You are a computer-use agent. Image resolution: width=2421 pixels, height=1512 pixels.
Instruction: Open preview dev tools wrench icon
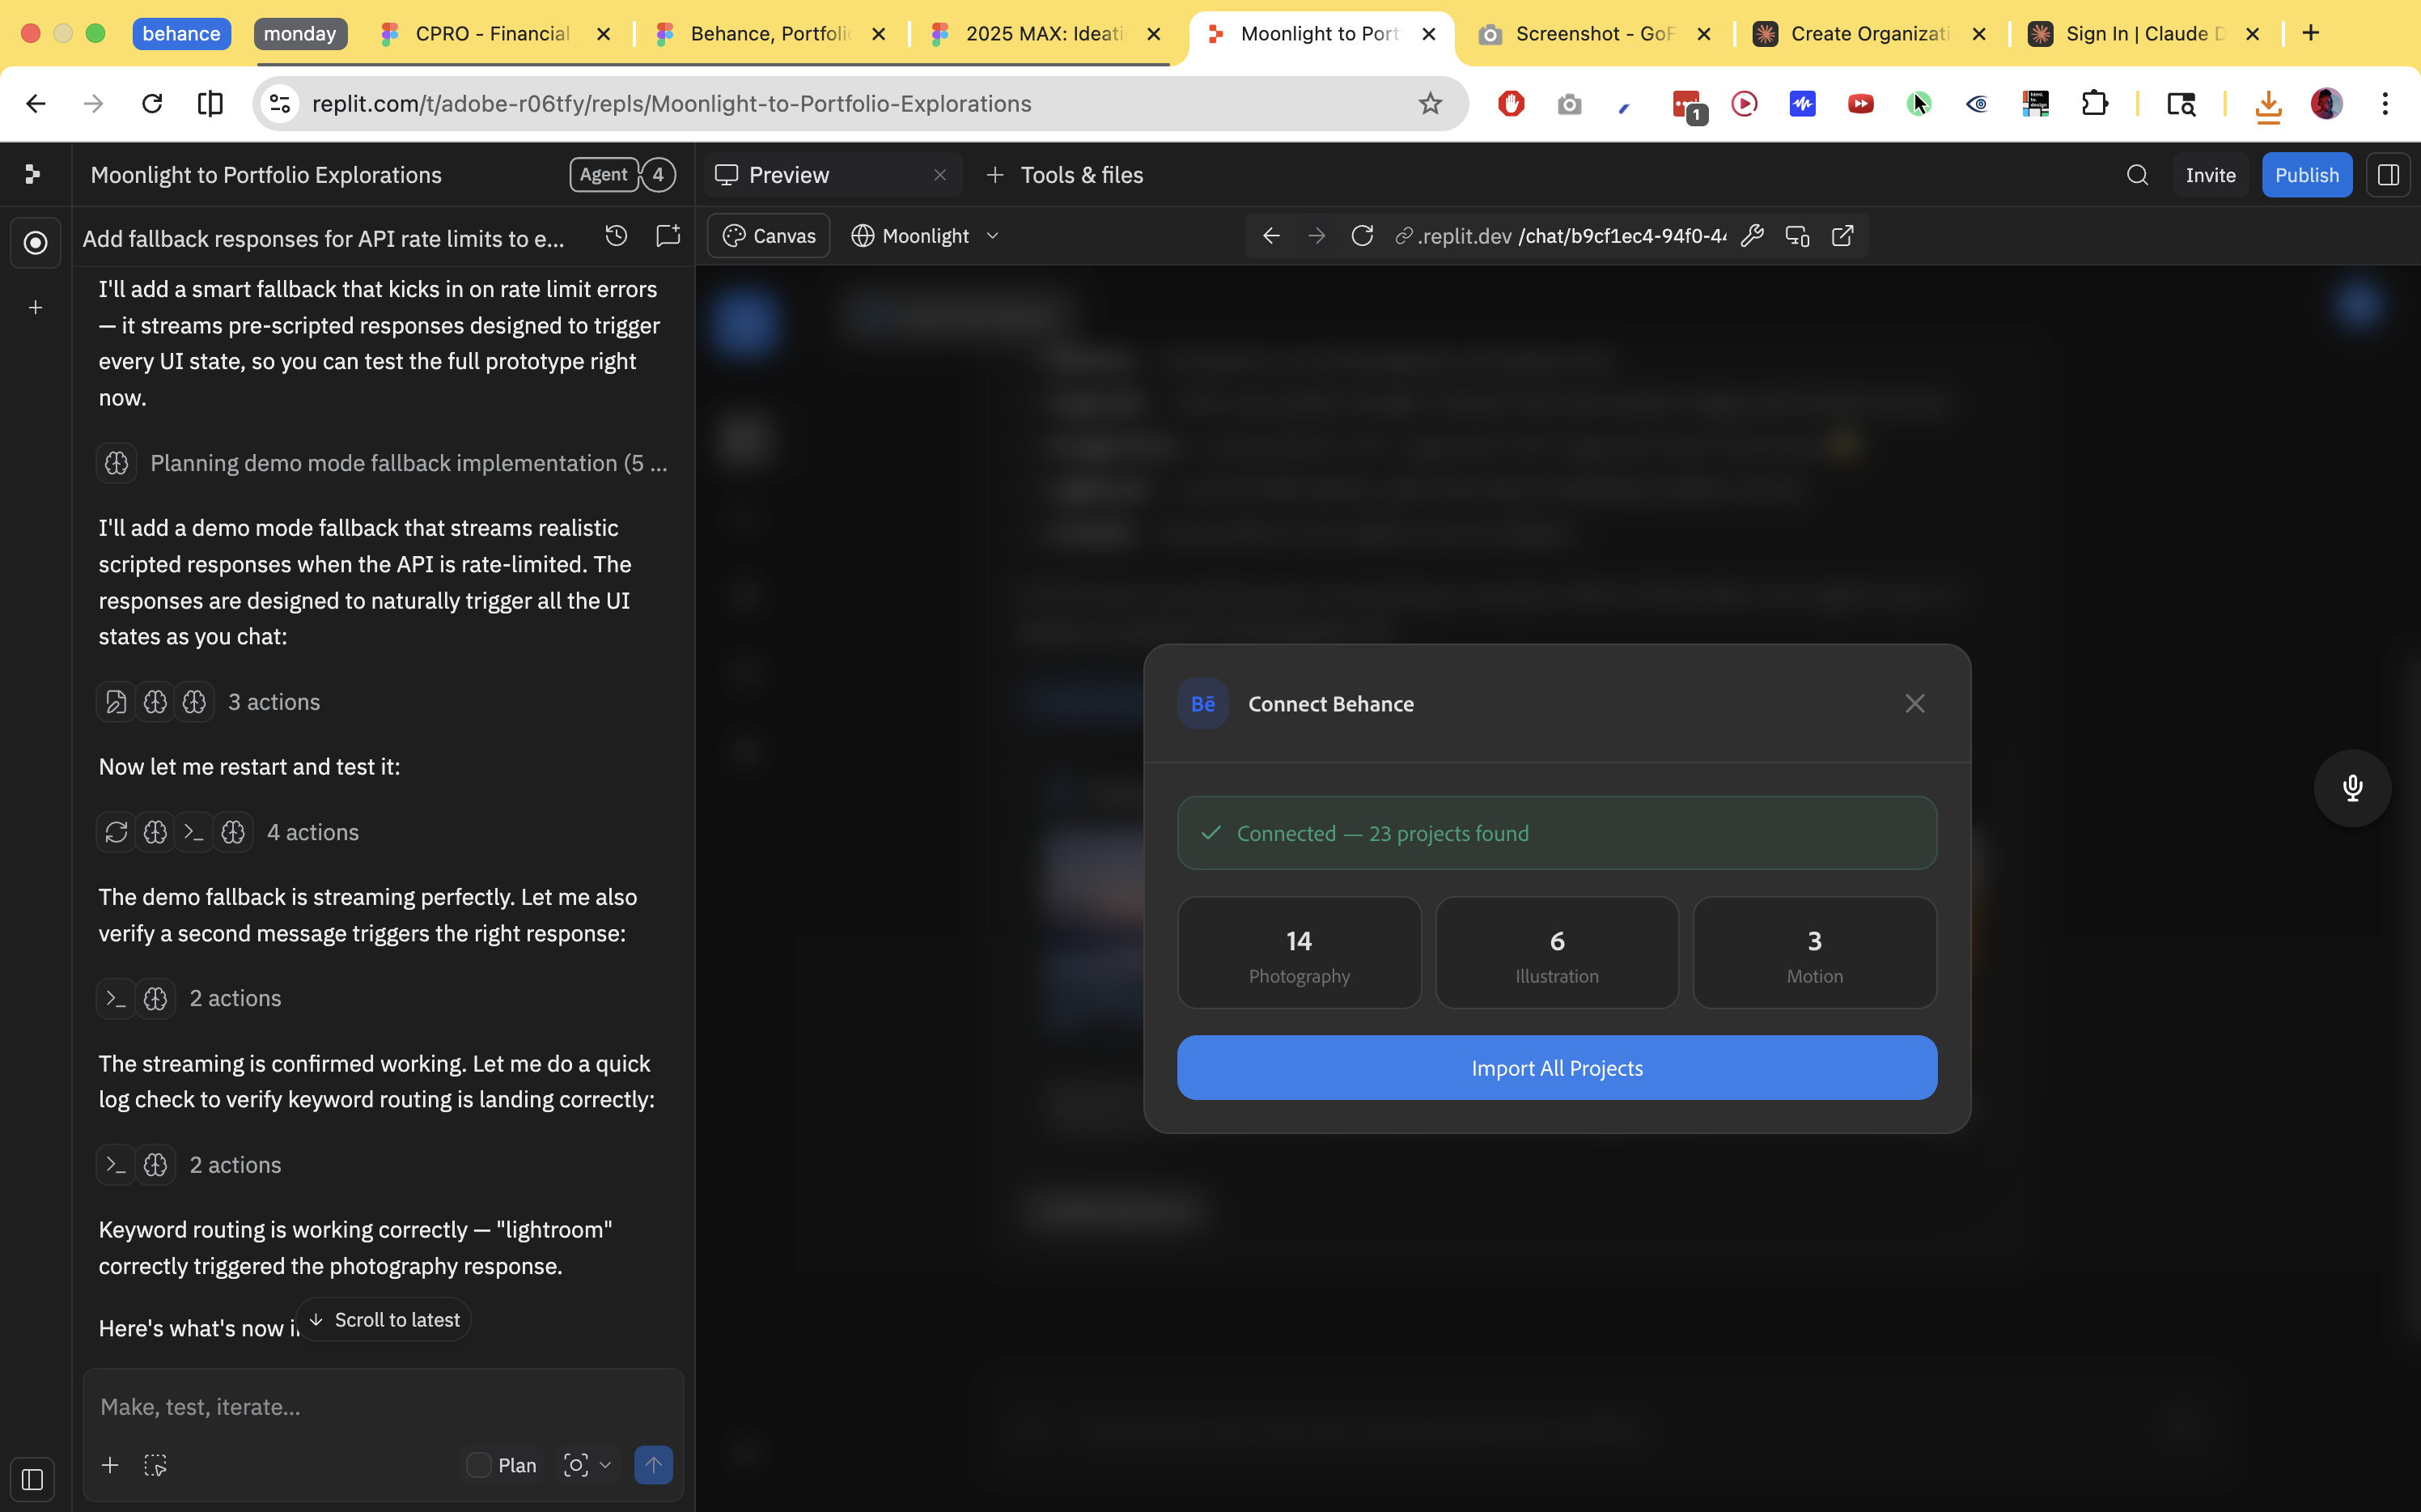click(x=1751, y=236)
